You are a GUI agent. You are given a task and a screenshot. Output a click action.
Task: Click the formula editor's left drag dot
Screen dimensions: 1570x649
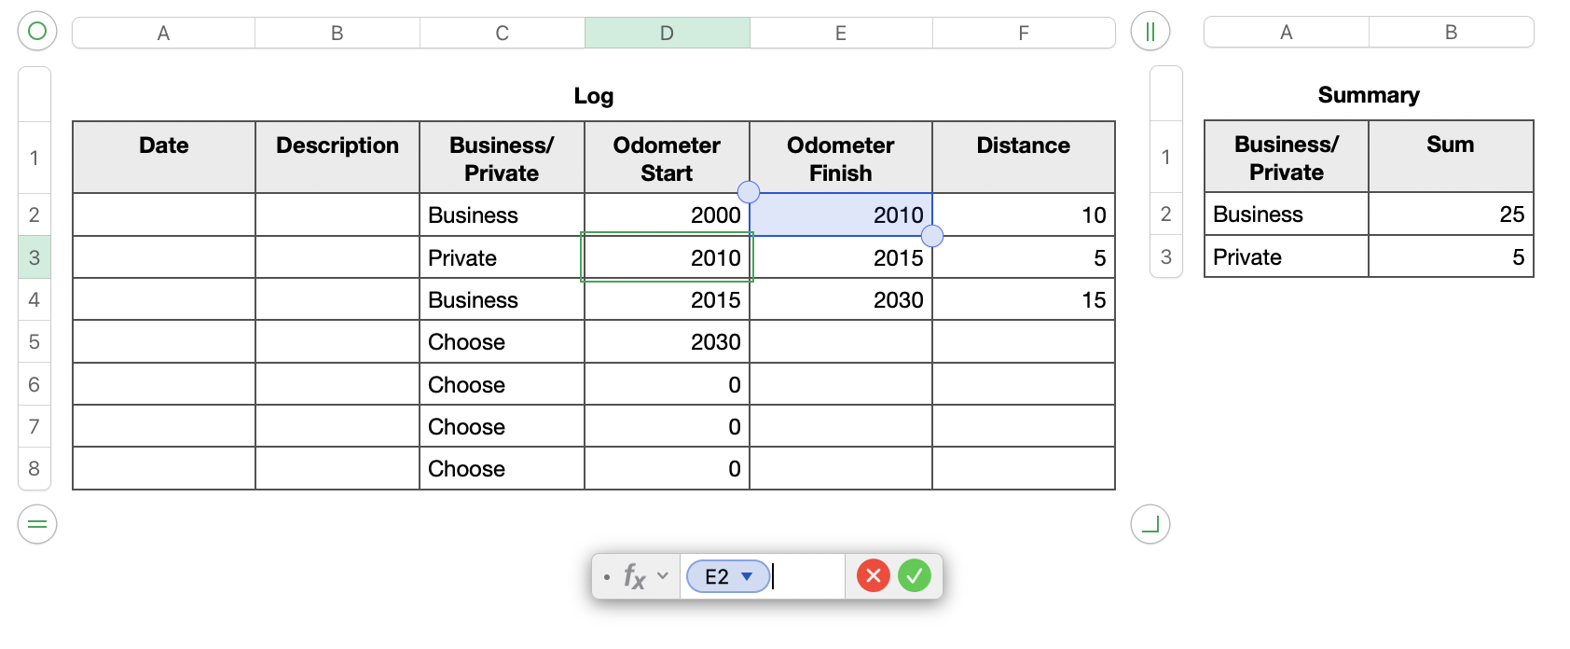click(606, 577)
